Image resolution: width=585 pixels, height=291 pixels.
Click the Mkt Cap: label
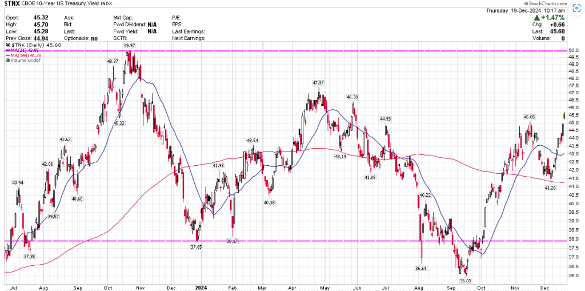(x=123, y=18)
